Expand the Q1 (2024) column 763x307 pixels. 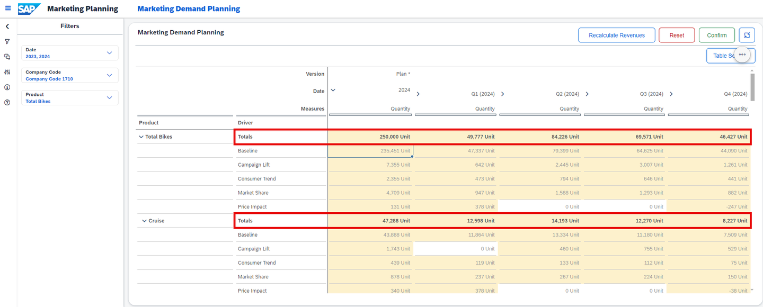[x=418, y=94]
